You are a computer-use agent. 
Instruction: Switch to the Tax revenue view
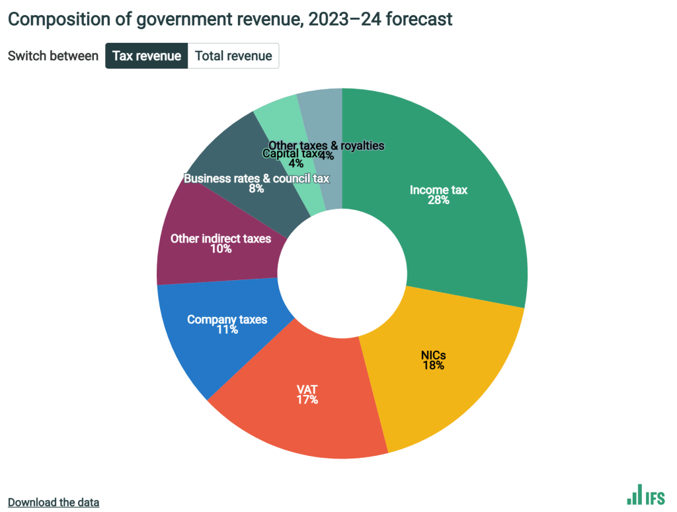tap(146, 56)
